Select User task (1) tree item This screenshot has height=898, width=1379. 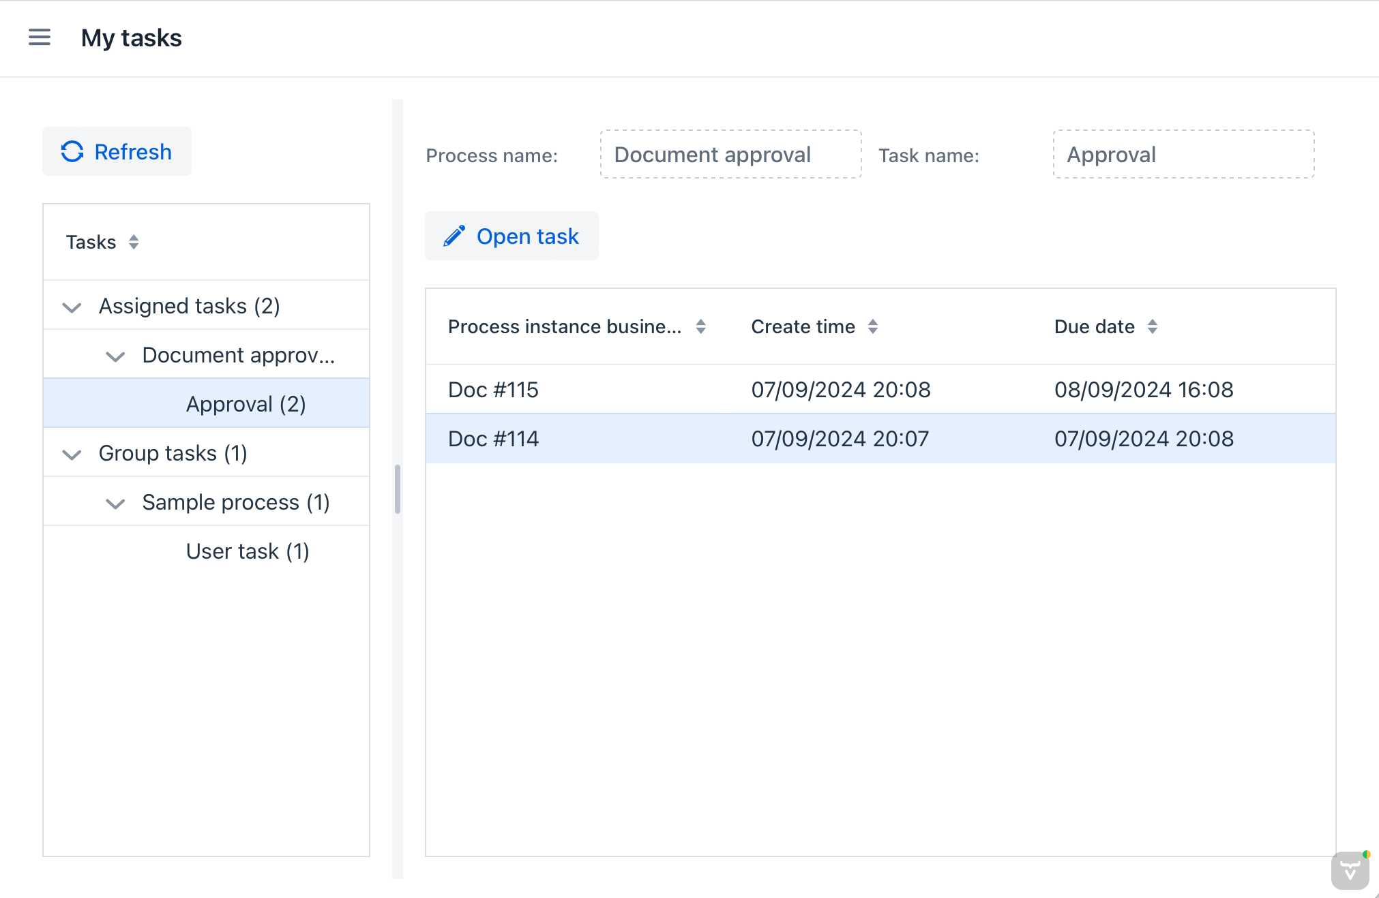(x=247, y=551)
